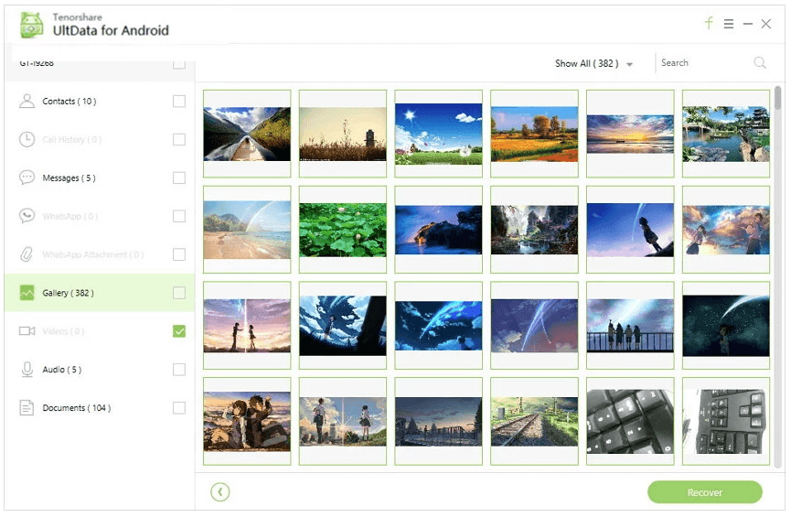Image resolution: width=791 pixels, height=517 pixels.
Task: Select the canoe on lake thumbnail
Action: (x=247, y=134)
